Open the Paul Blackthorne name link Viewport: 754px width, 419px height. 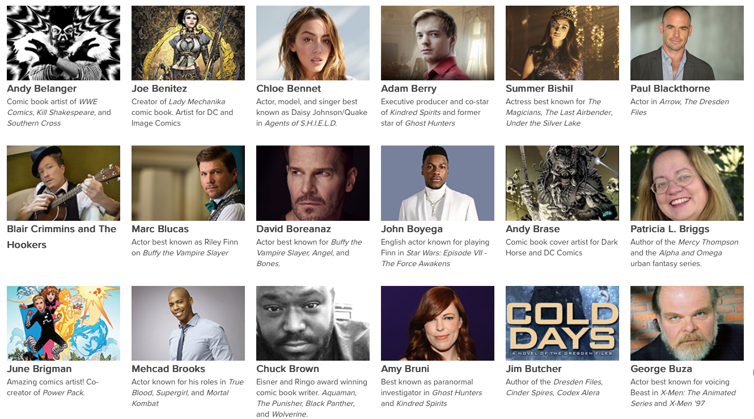tap(670, 88)
